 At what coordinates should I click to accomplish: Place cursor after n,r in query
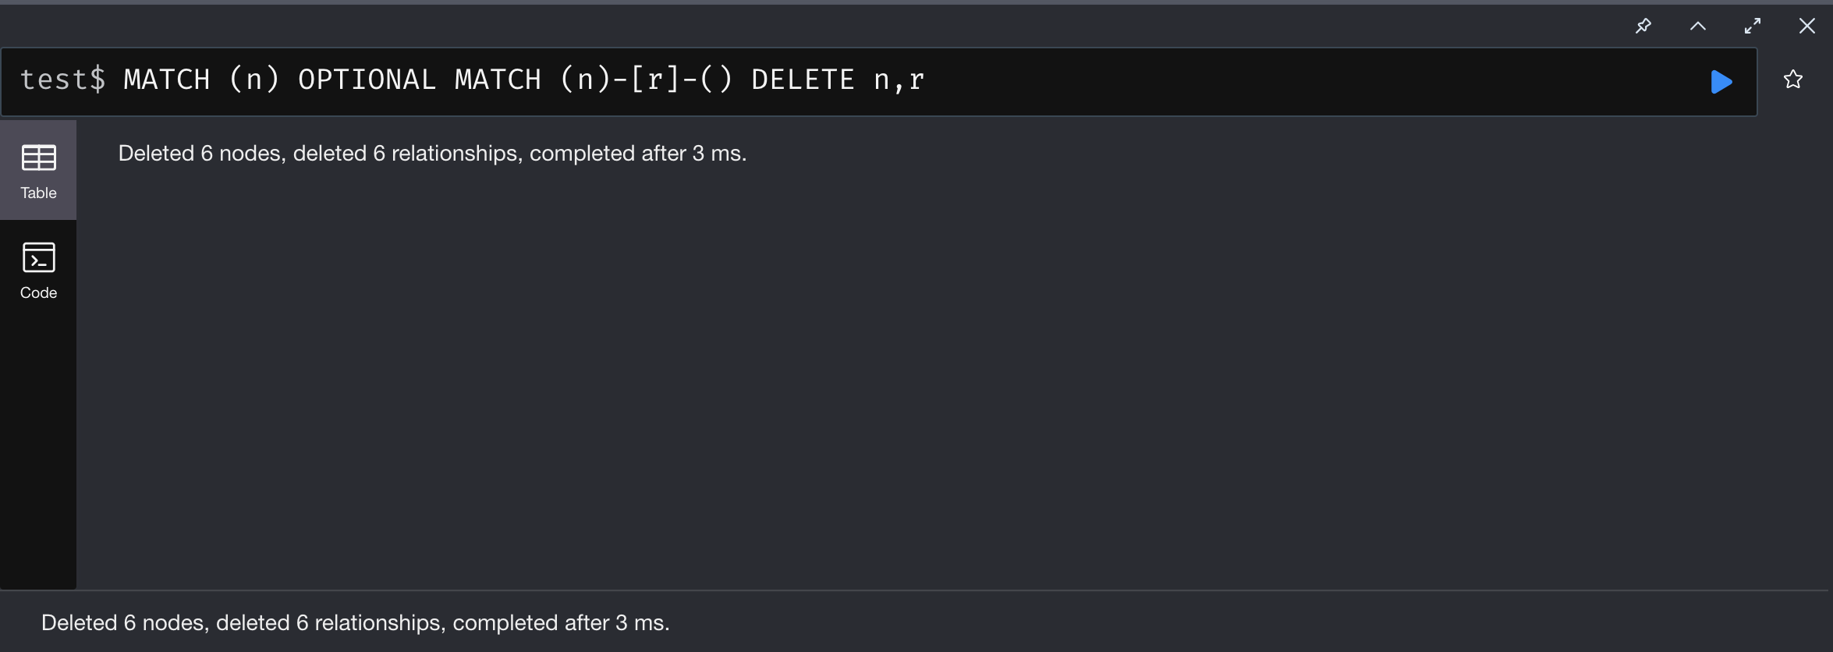click(x=926, y=80)
